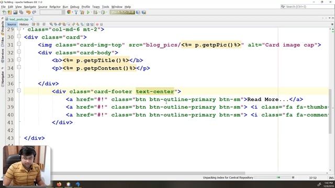
Task: Open the Refactor menu
Action: 55,7
